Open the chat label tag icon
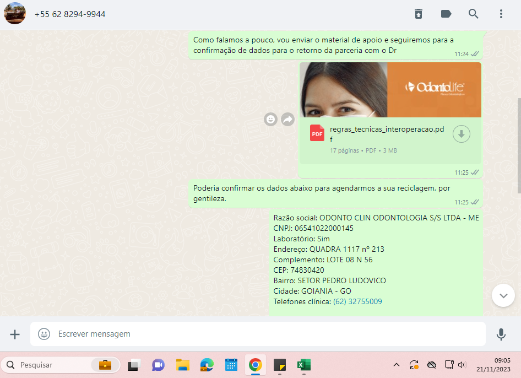The image size is (521, 378). pos(446,14)
